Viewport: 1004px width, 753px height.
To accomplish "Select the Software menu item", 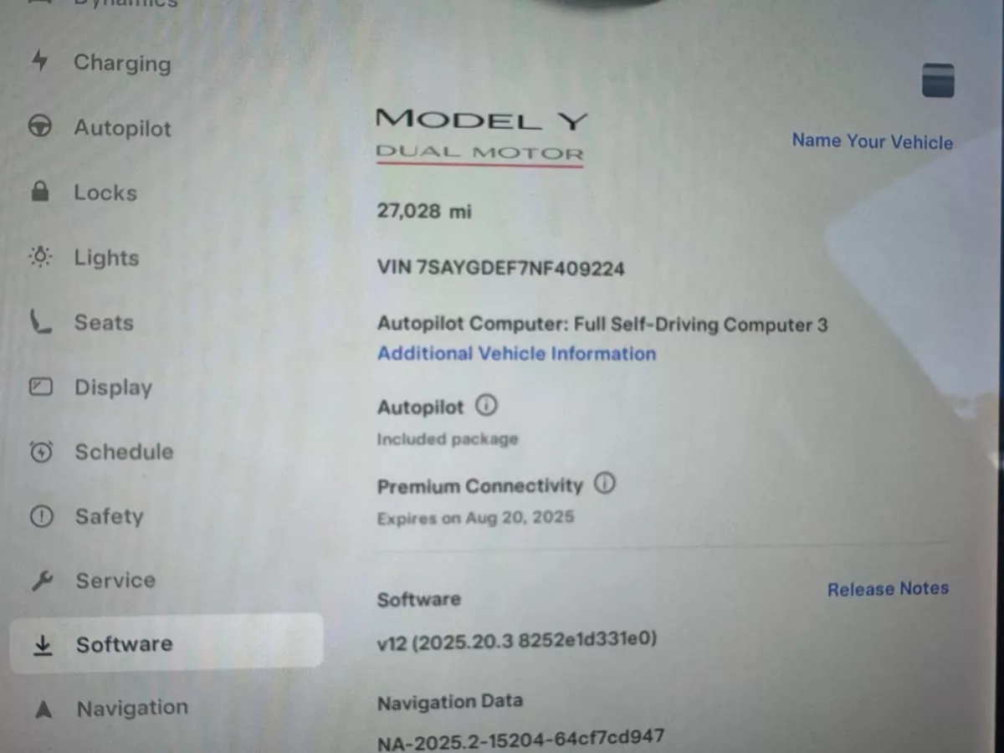I will click(x=166, y=643).
